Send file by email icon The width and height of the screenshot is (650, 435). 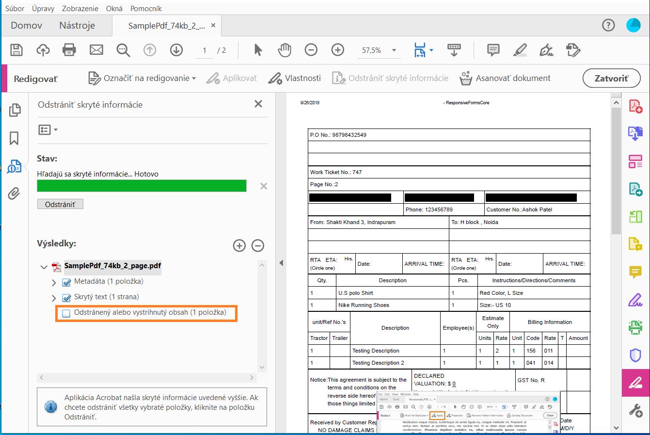[96, 50]
